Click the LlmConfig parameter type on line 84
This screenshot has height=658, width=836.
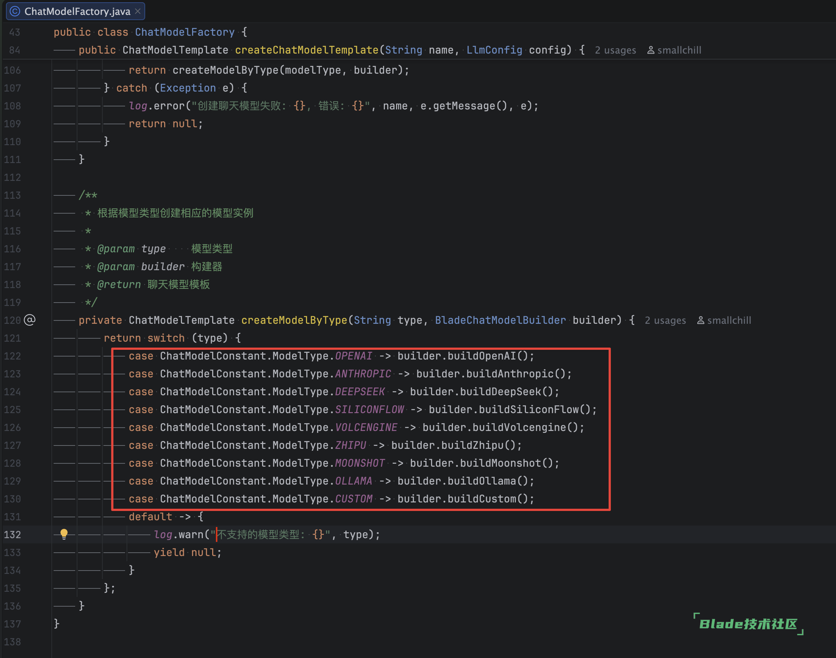coord(494,50)
